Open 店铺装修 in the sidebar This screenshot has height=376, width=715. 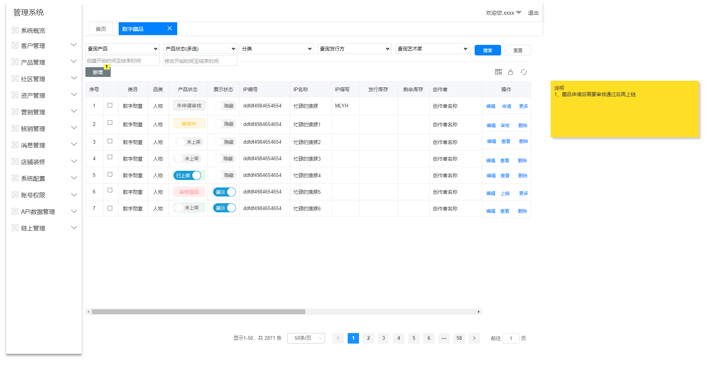[33, 162]
